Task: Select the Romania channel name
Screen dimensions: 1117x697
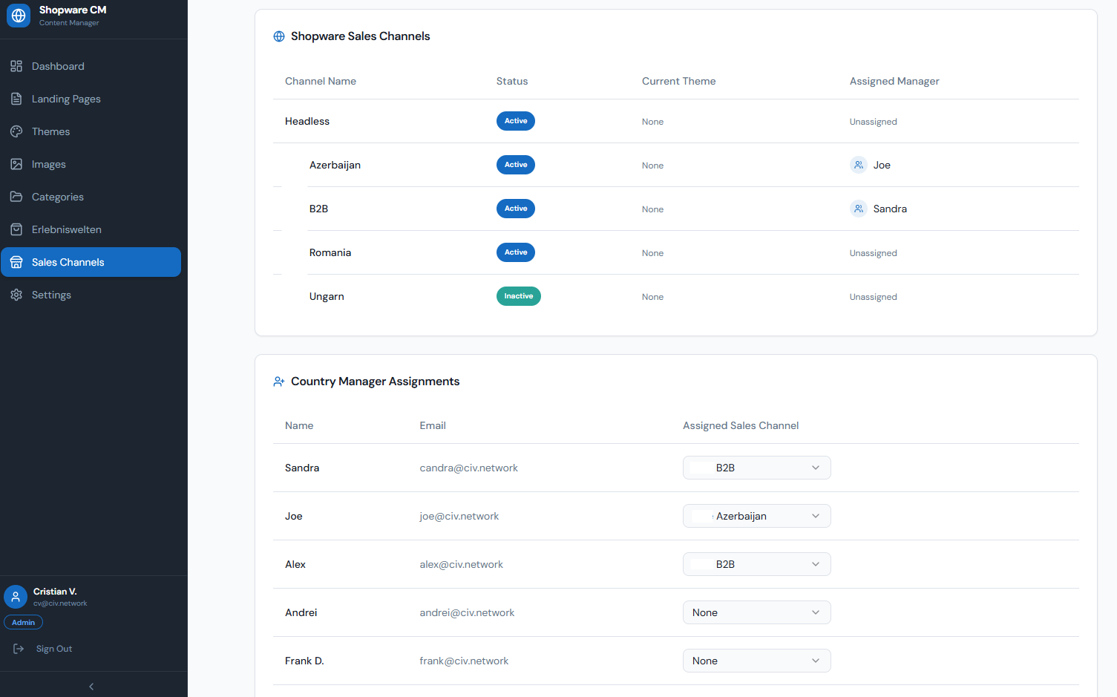Action: pos(330,252)
